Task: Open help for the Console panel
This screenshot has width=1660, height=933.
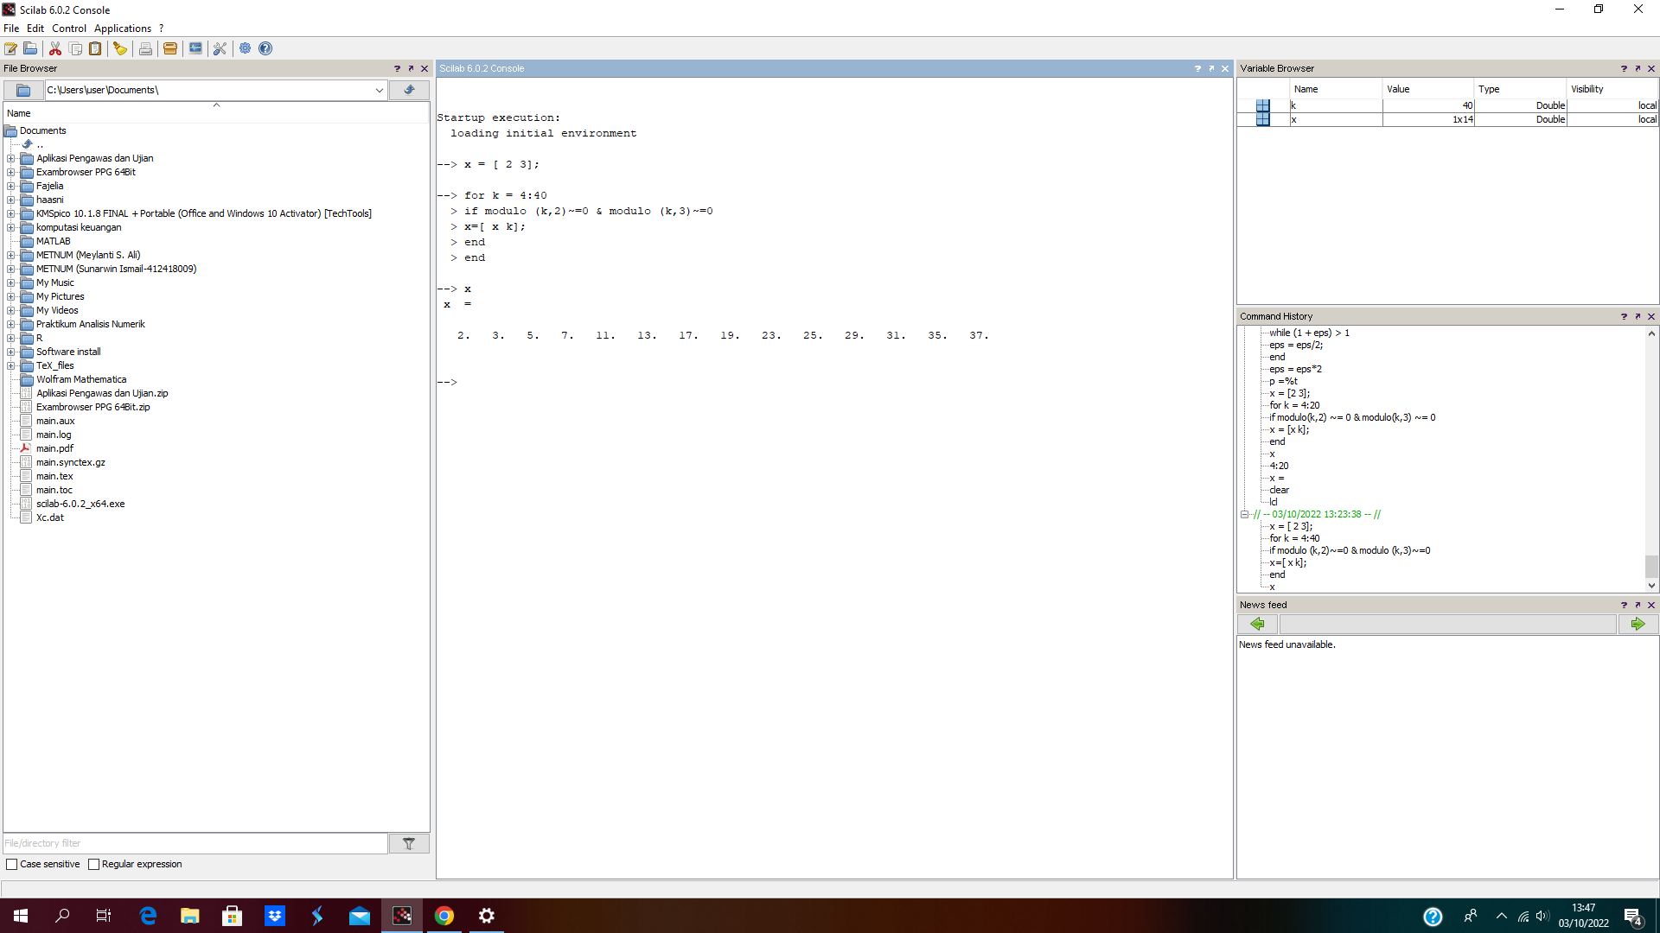Action: tap(1197, 68)
